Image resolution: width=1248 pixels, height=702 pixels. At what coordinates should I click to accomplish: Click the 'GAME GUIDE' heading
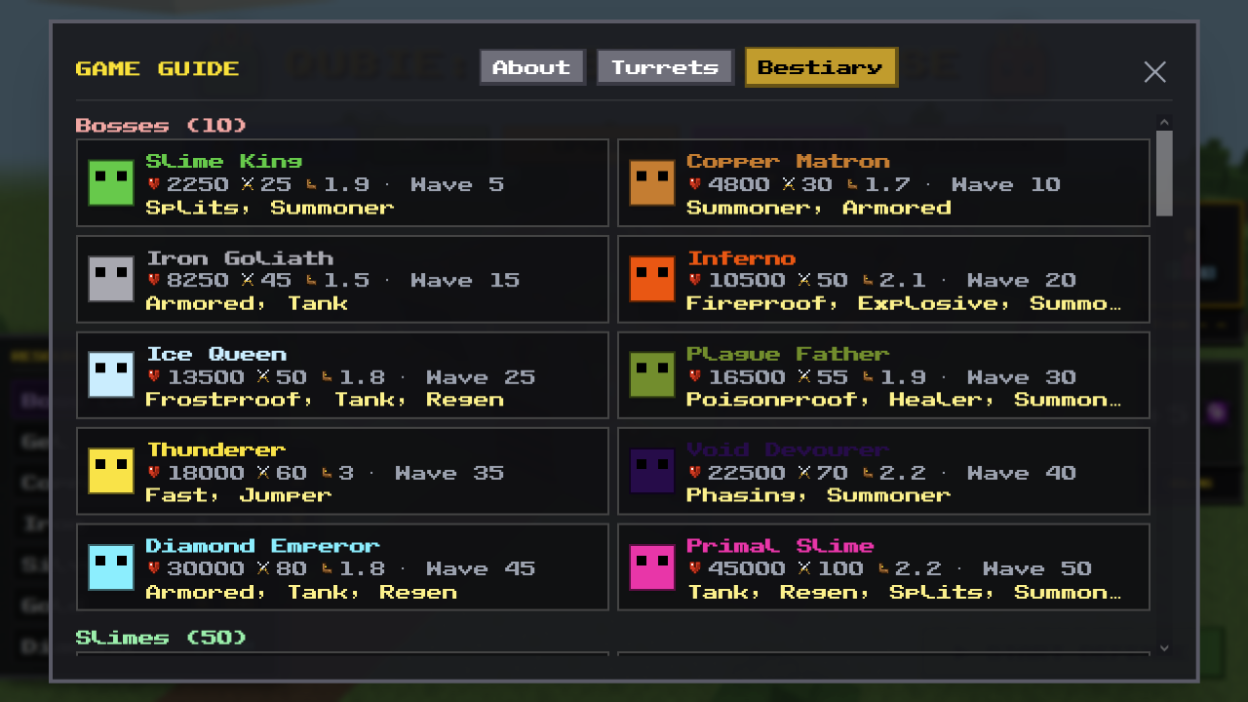point(157,68)
